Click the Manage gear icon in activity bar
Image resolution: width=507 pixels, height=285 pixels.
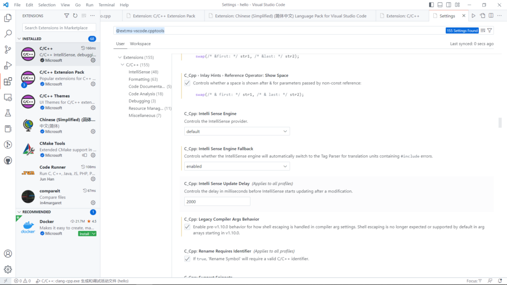point(8,269)
